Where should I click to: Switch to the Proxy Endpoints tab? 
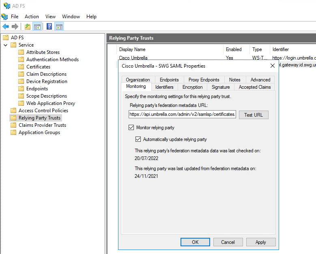(x=204, y=80)
